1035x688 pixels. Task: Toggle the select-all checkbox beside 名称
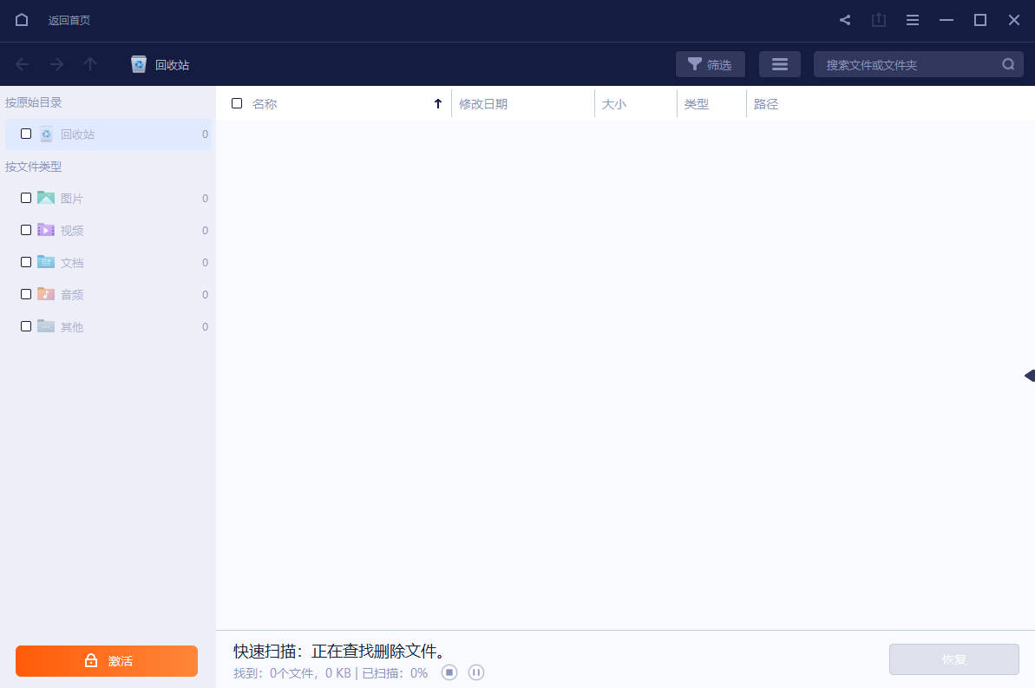237,103
